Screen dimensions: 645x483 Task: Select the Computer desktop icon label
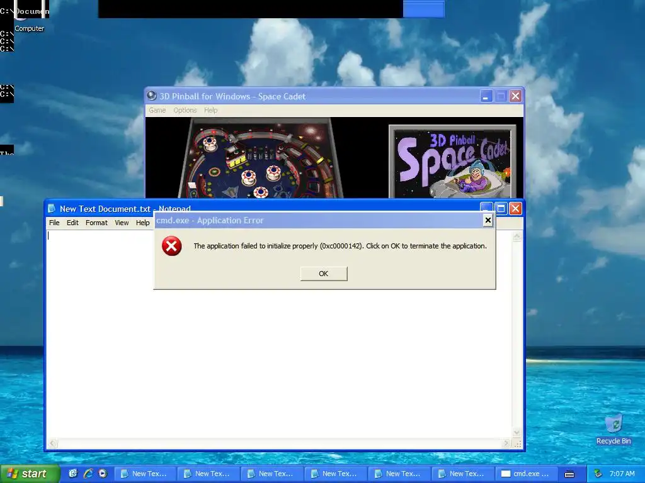[29, 28]
